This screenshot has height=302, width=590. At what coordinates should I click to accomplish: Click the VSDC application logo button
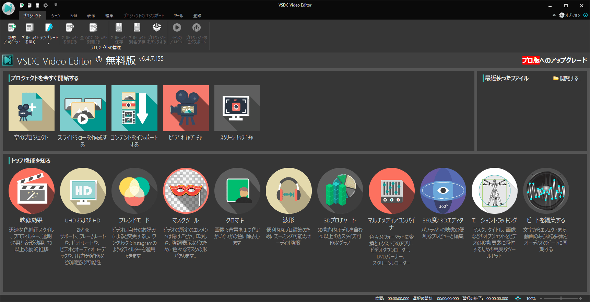(9, 8)
